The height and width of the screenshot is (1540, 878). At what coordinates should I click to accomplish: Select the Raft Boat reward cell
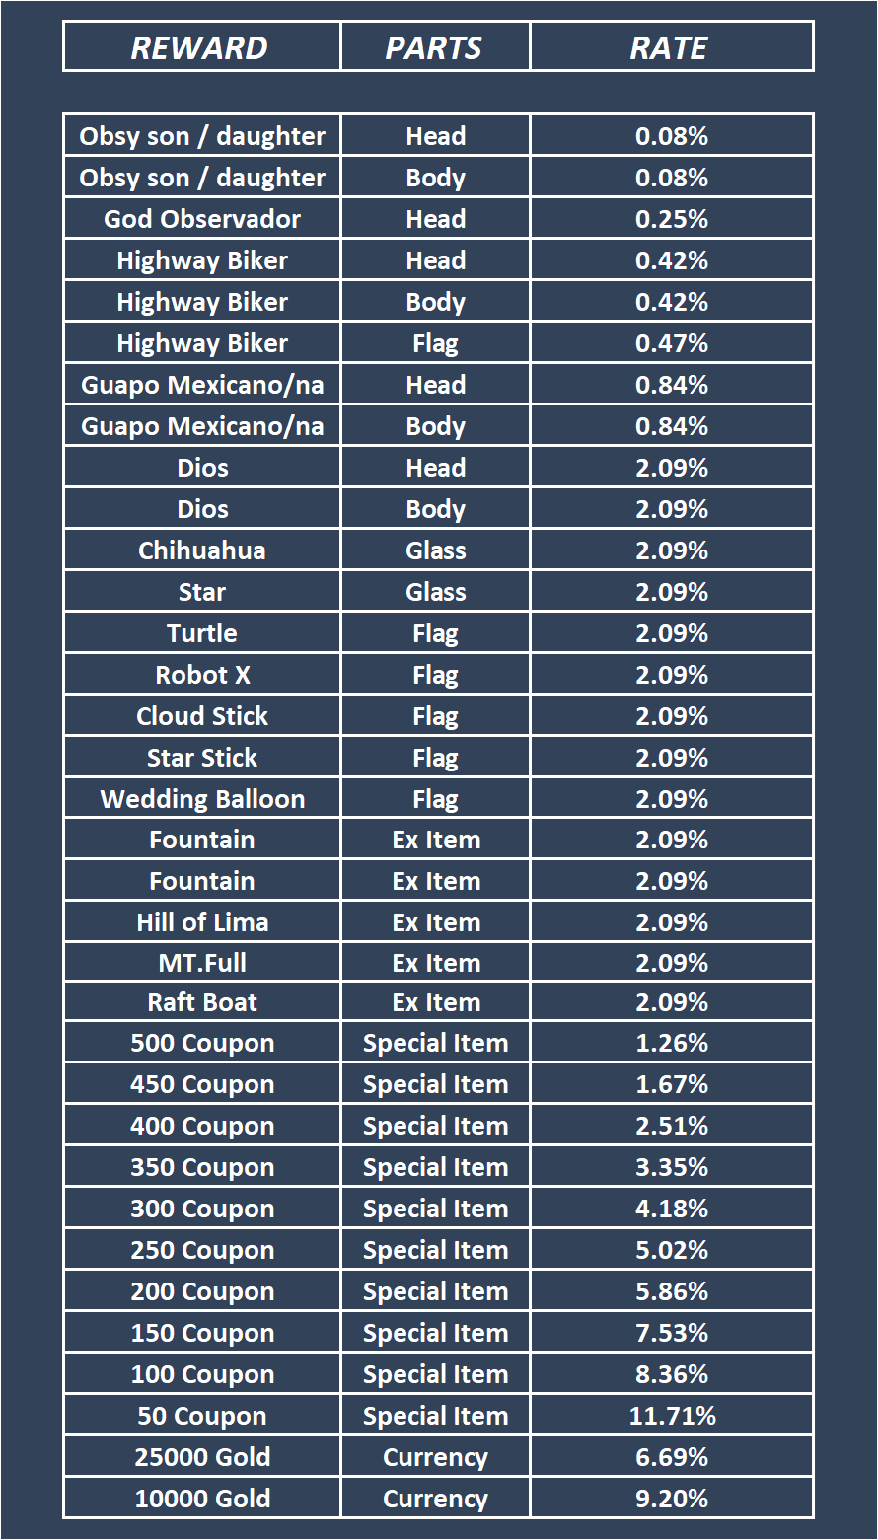pos(202,1002)
